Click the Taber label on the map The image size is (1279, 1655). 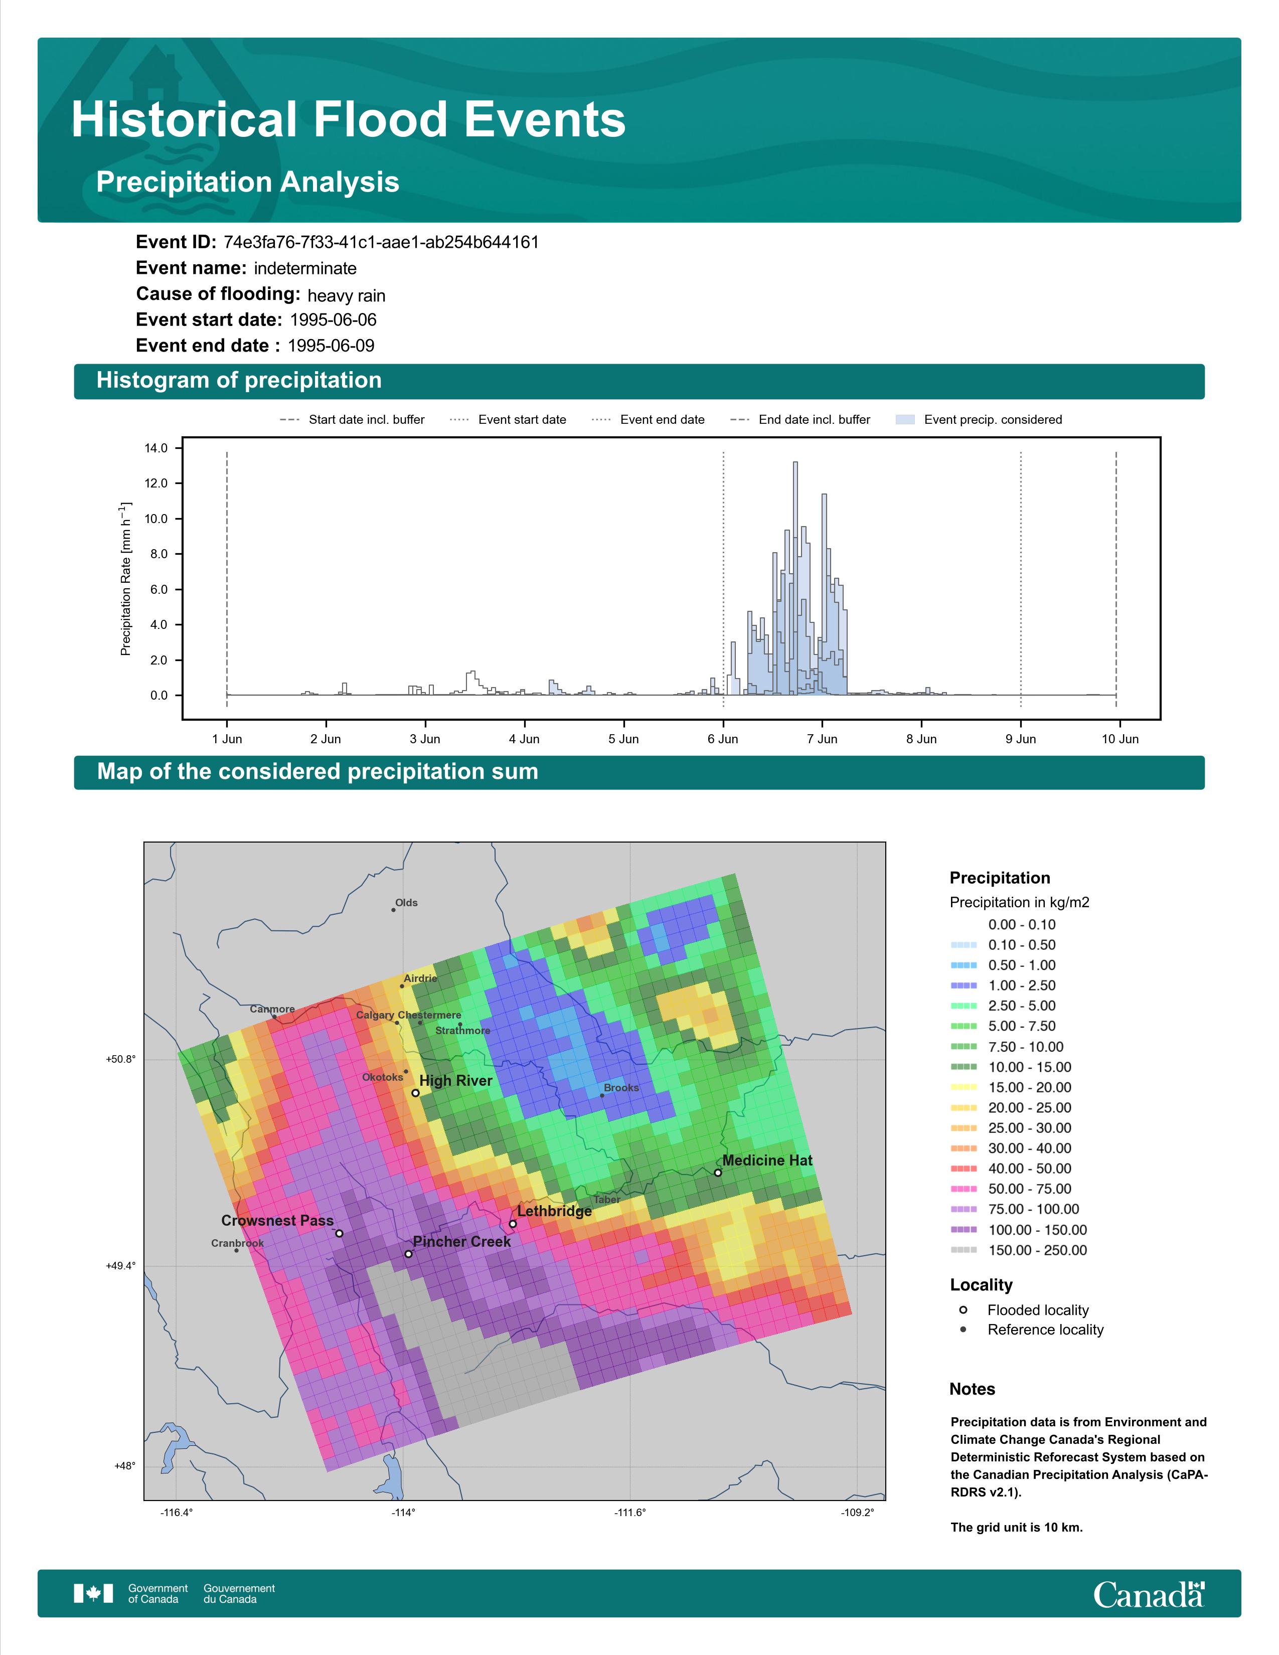click(607, 1200)
